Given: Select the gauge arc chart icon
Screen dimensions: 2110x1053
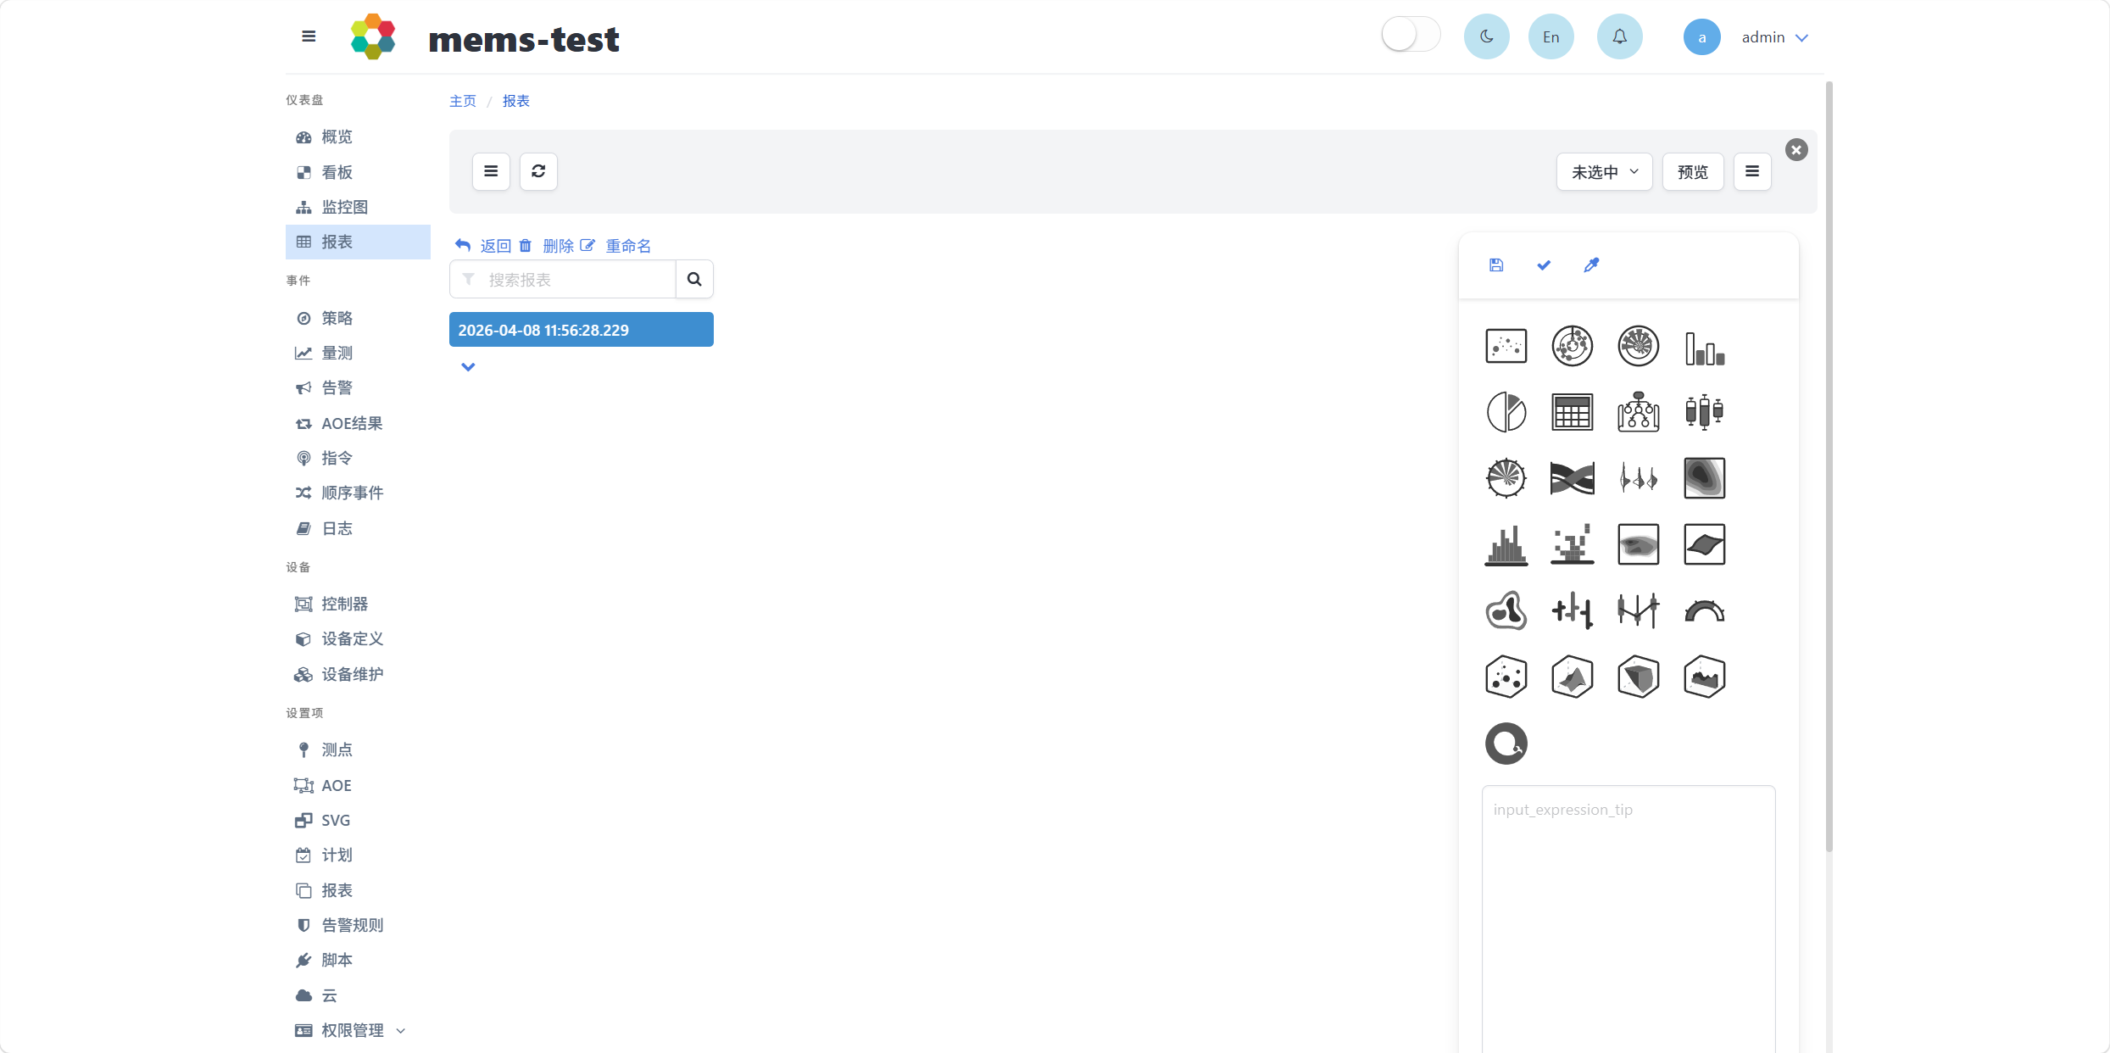Looking at the screenshot, I should pyautogui.click(x=1705, y=611).
